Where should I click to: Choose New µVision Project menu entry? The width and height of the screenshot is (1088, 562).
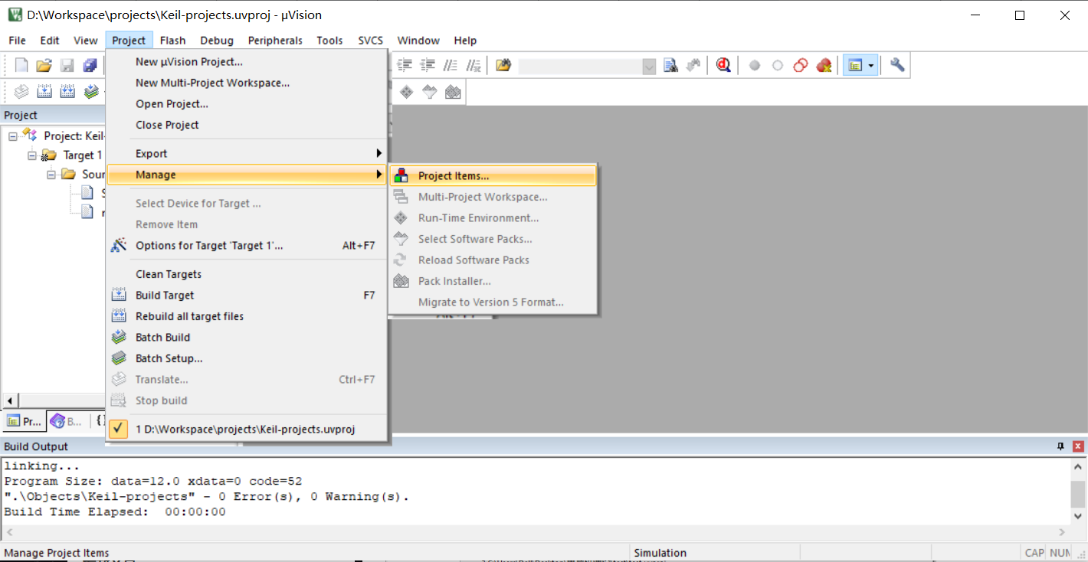246,62
